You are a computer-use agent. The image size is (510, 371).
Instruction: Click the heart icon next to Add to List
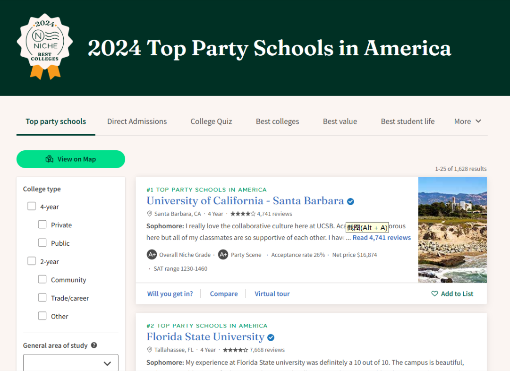click(434, 293)
